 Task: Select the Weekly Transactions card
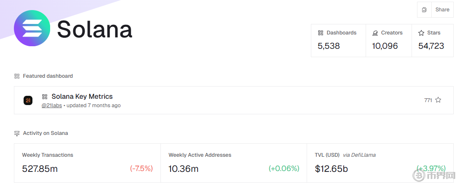point(87,163)
